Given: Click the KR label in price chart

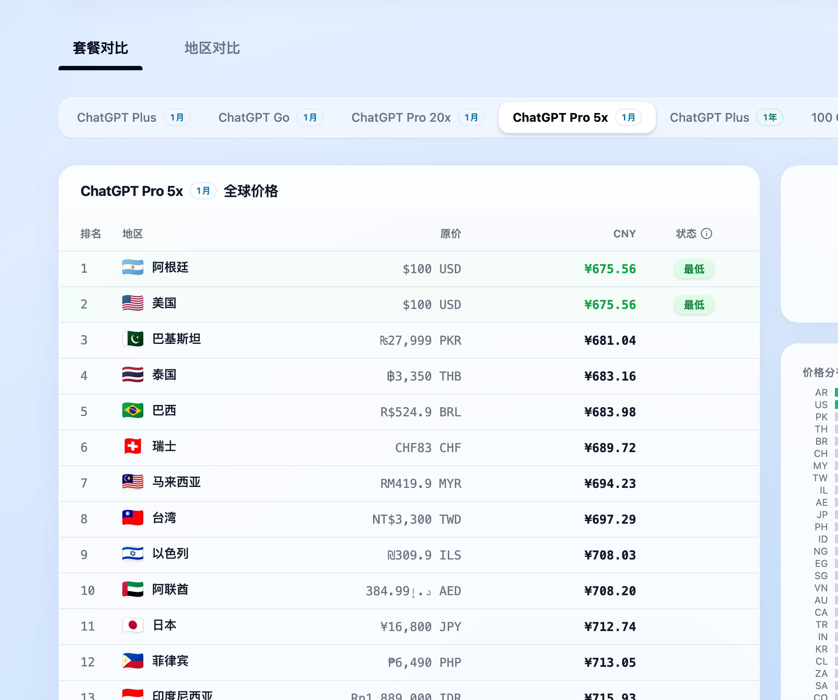Looking at the screenshot, I should click(821, 649).
